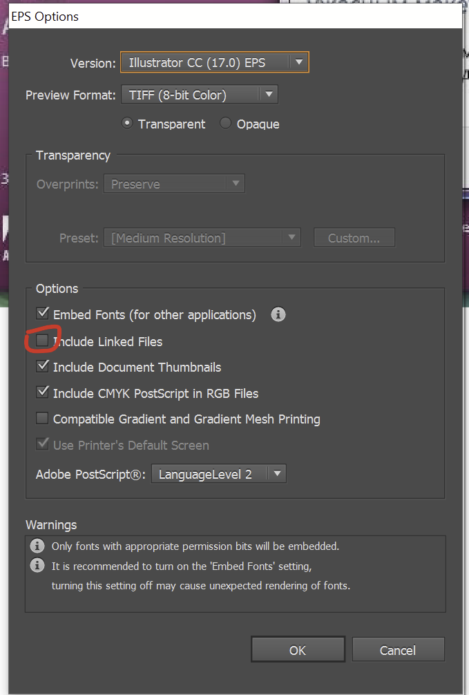Click the second warning info icon

[37, 566]
